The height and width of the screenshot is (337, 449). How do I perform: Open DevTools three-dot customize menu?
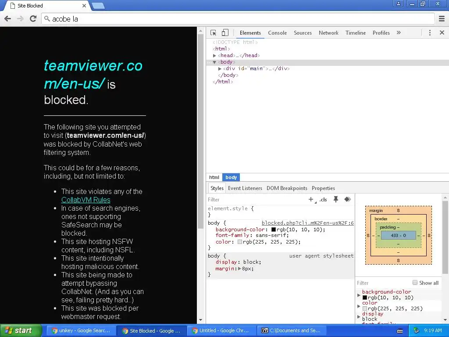coord(430,32)
